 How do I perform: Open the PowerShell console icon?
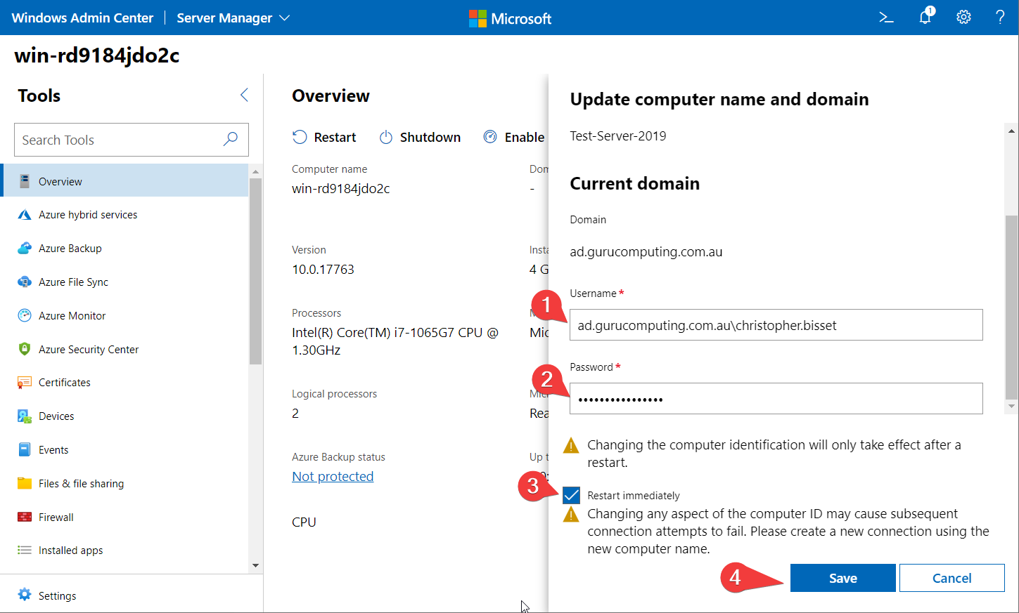pos(886,18)
